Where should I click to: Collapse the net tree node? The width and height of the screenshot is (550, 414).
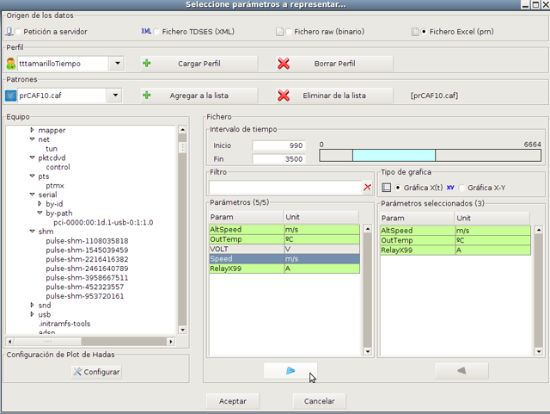[33, 139]
